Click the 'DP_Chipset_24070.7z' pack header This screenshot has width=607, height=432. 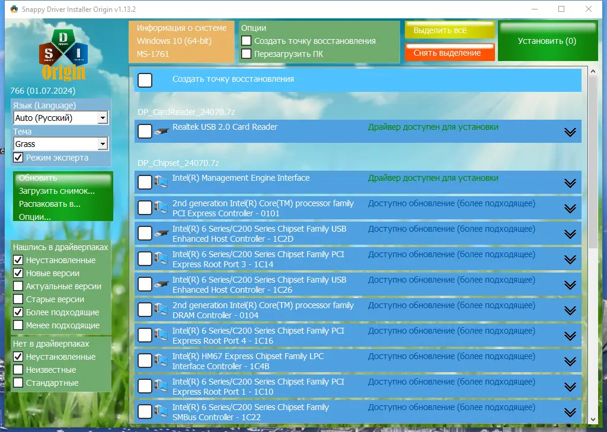(x=178, y=163)
